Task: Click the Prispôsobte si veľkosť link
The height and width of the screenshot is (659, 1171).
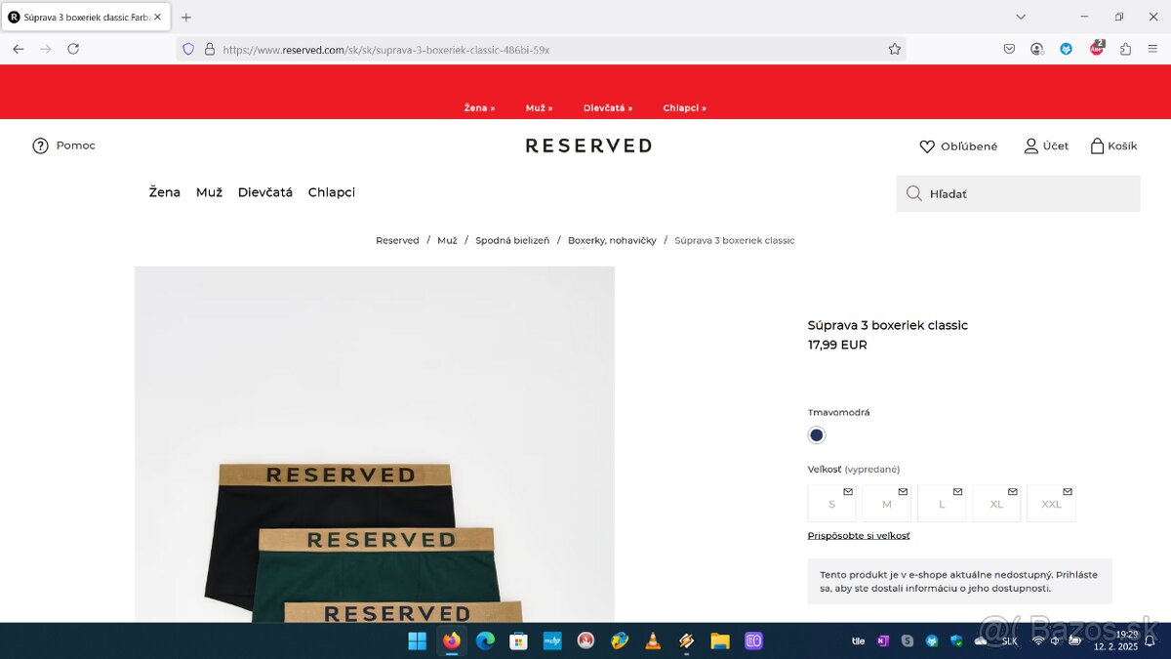Action: coord(858,536)
